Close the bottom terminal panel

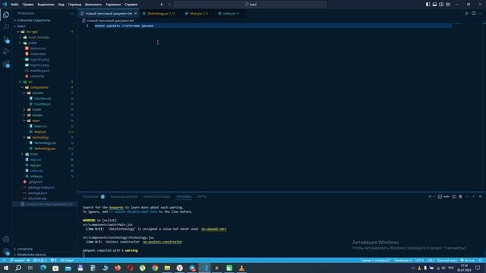point(480,196)
